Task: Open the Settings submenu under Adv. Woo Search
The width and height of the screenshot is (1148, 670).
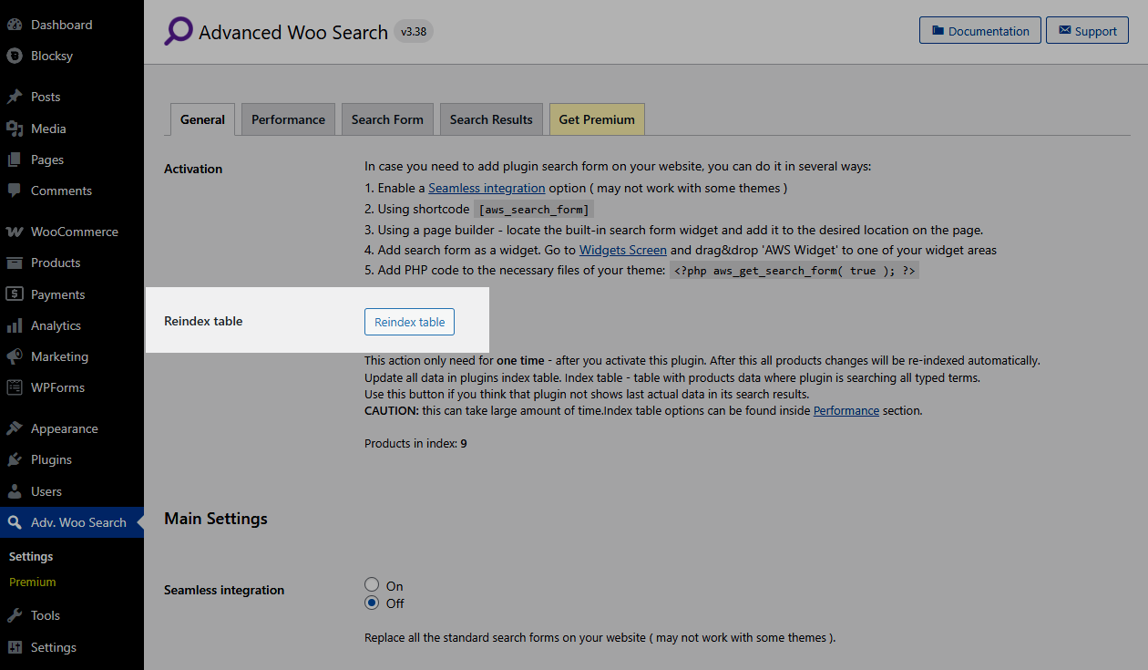Action: point(31,556)
